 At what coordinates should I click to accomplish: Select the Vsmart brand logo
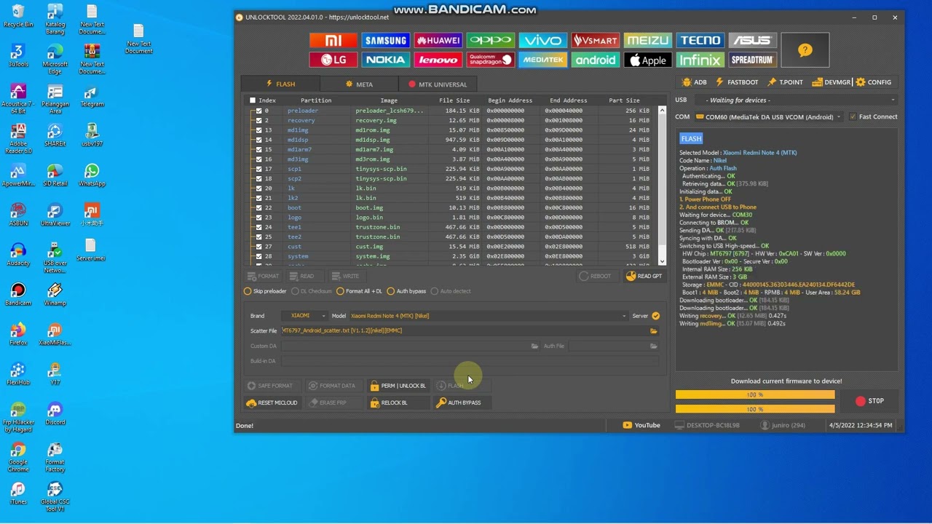click(595, 41)
